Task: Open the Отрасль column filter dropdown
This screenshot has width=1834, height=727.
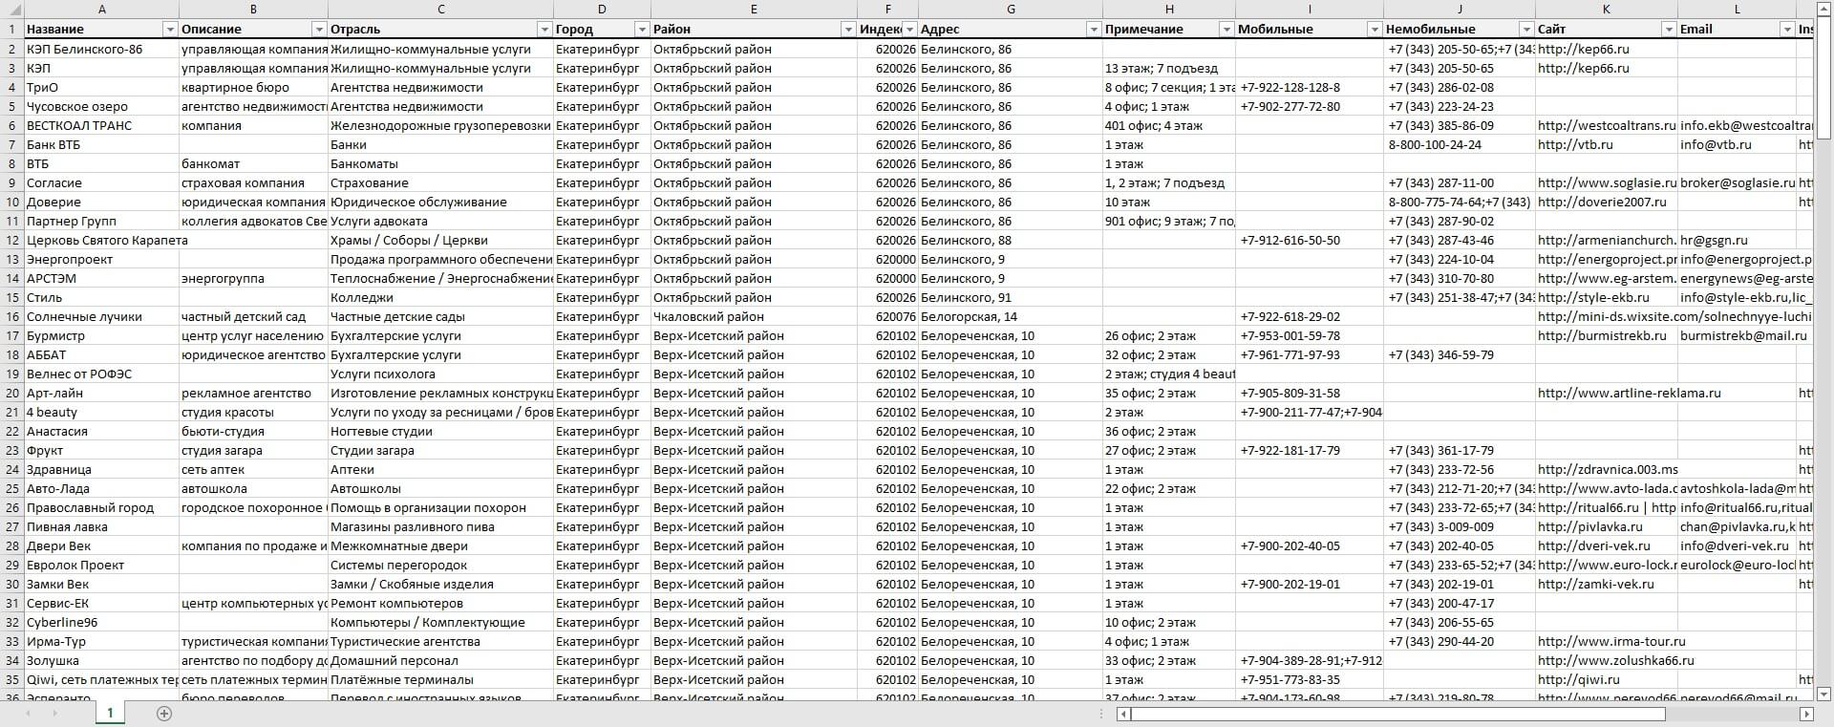Action: tap(544, 30)
